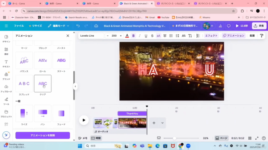Open the main hamburger menu
268x150 pixels.
(6, 26)
